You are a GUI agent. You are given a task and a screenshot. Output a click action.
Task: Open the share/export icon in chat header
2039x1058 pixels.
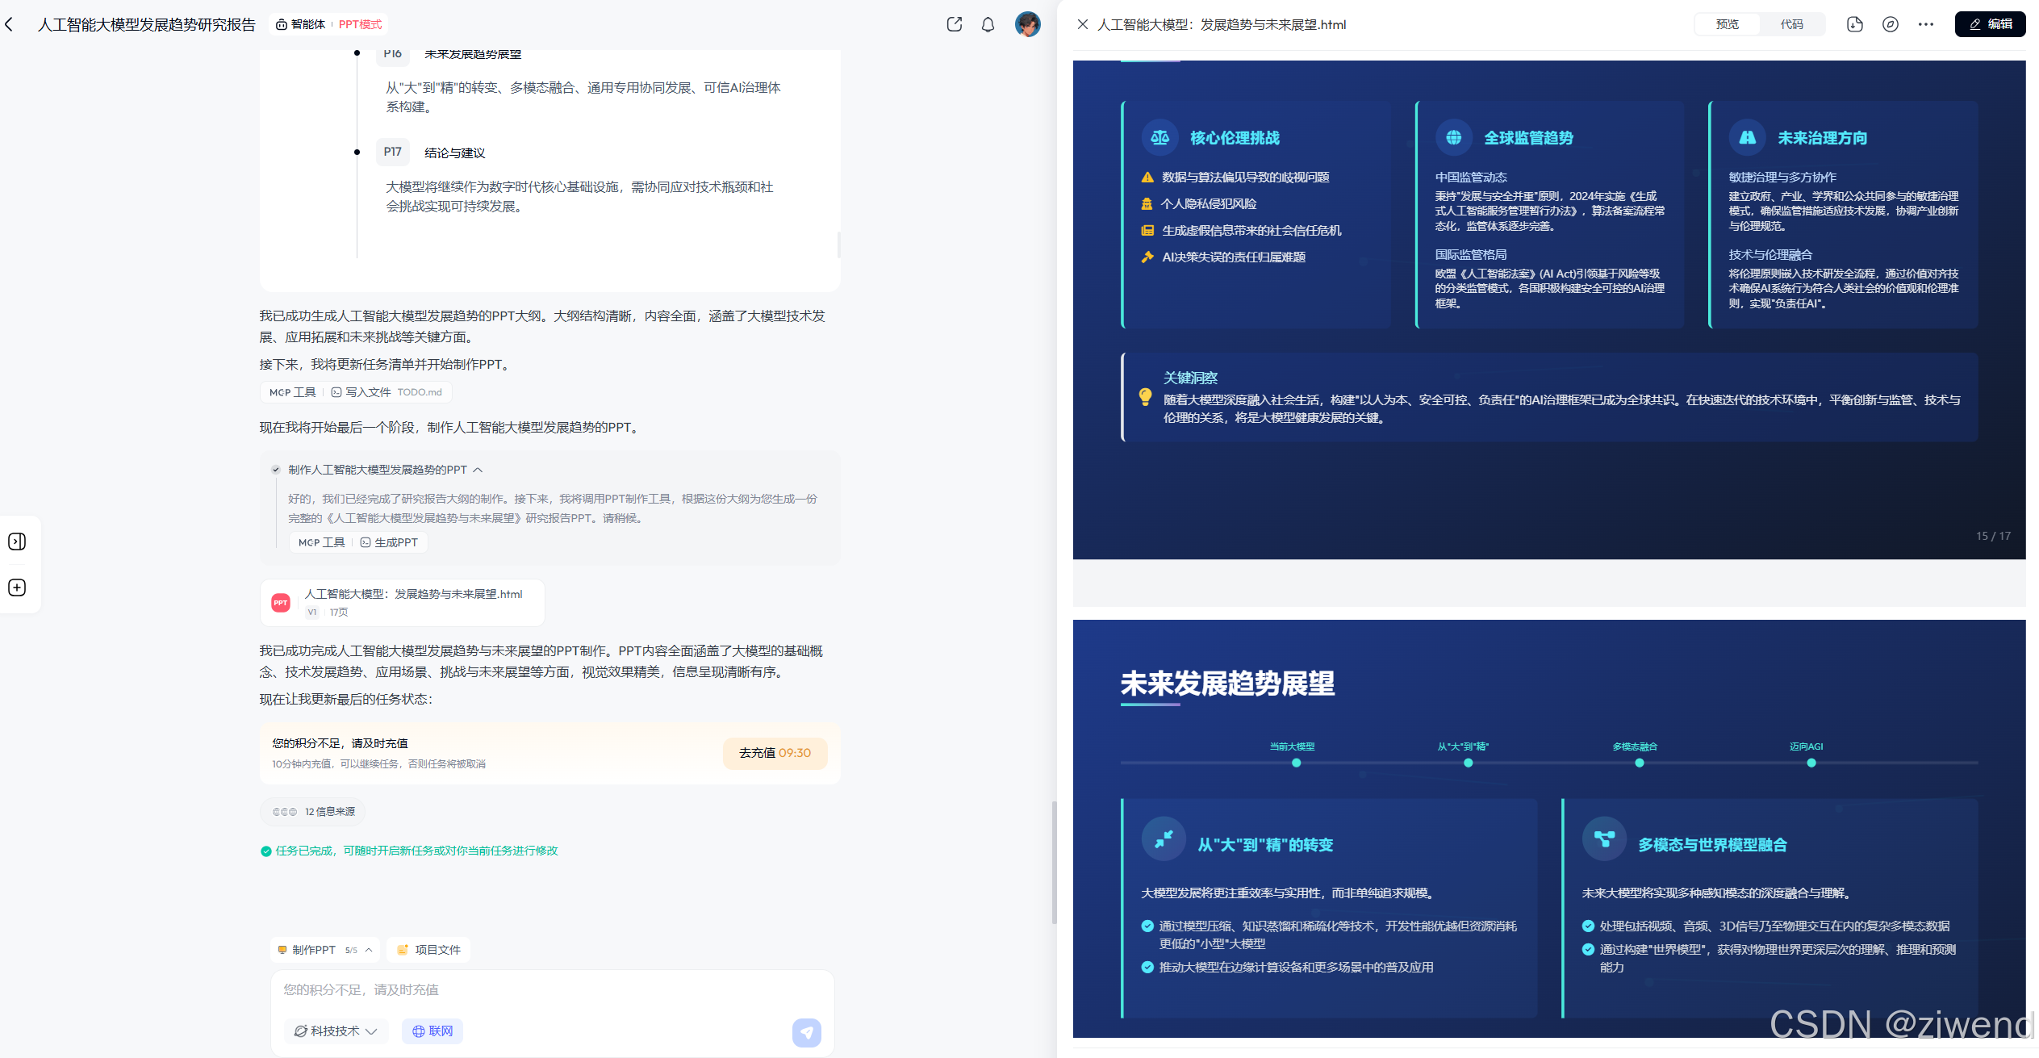click(x=954, y=24)
